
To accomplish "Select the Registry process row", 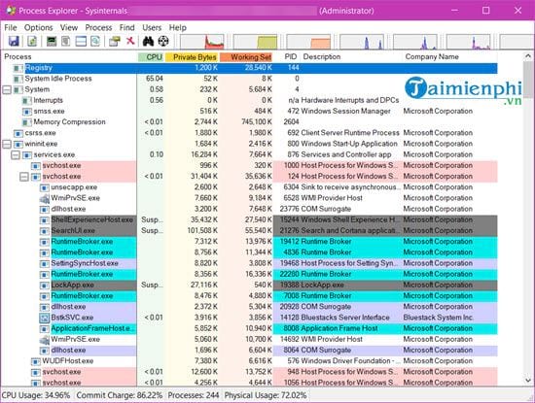I will point(249,68).
